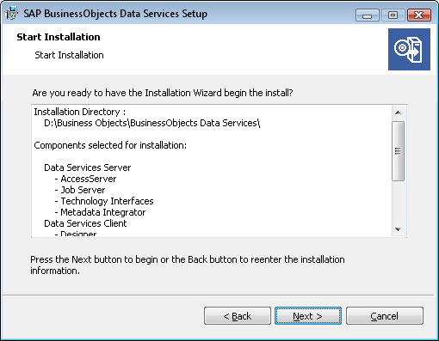Close the setup window

[x=419, y=15]
